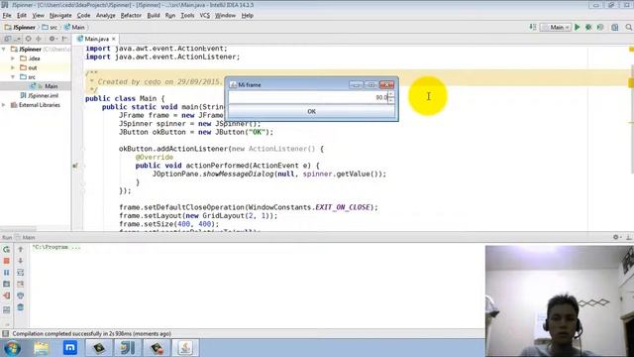The height and width of the screenshot is (357, 634).
Task: Go down the stack trace arrow
Action: click(x=21, y=261)
